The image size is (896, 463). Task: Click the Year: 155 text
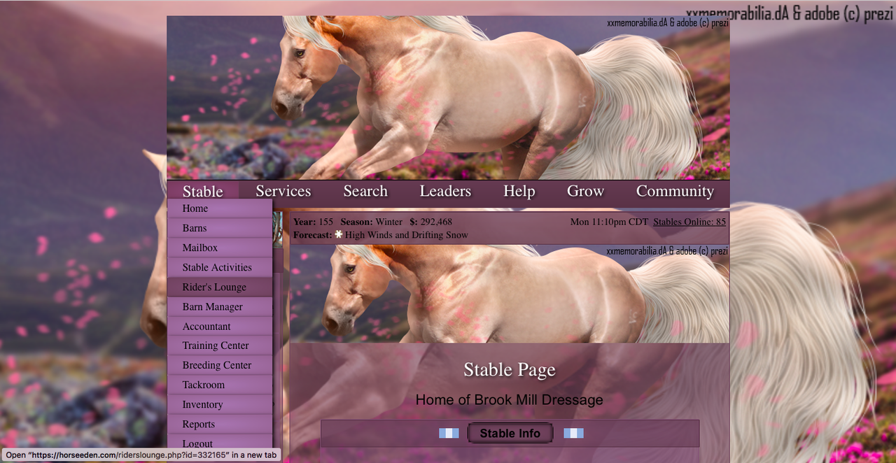pyautogui.click(x=313, y=222)
